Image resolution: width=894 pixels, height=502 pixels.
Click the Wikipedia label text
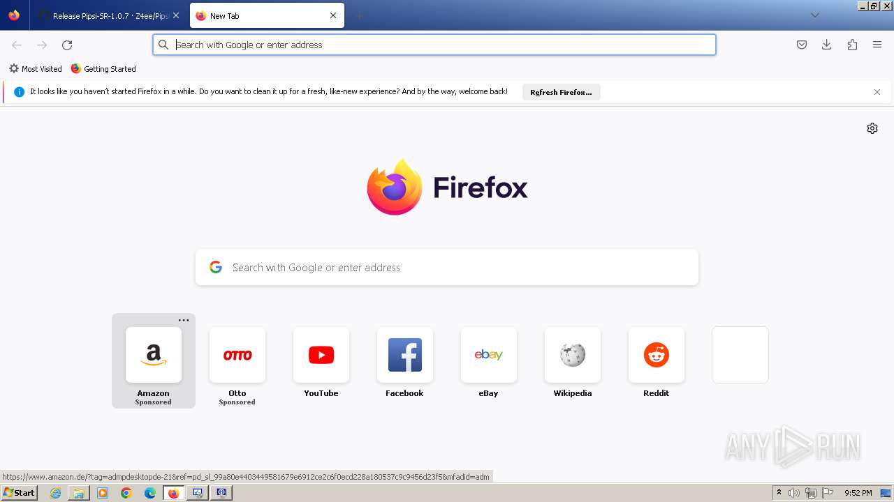tap(573, 393)
